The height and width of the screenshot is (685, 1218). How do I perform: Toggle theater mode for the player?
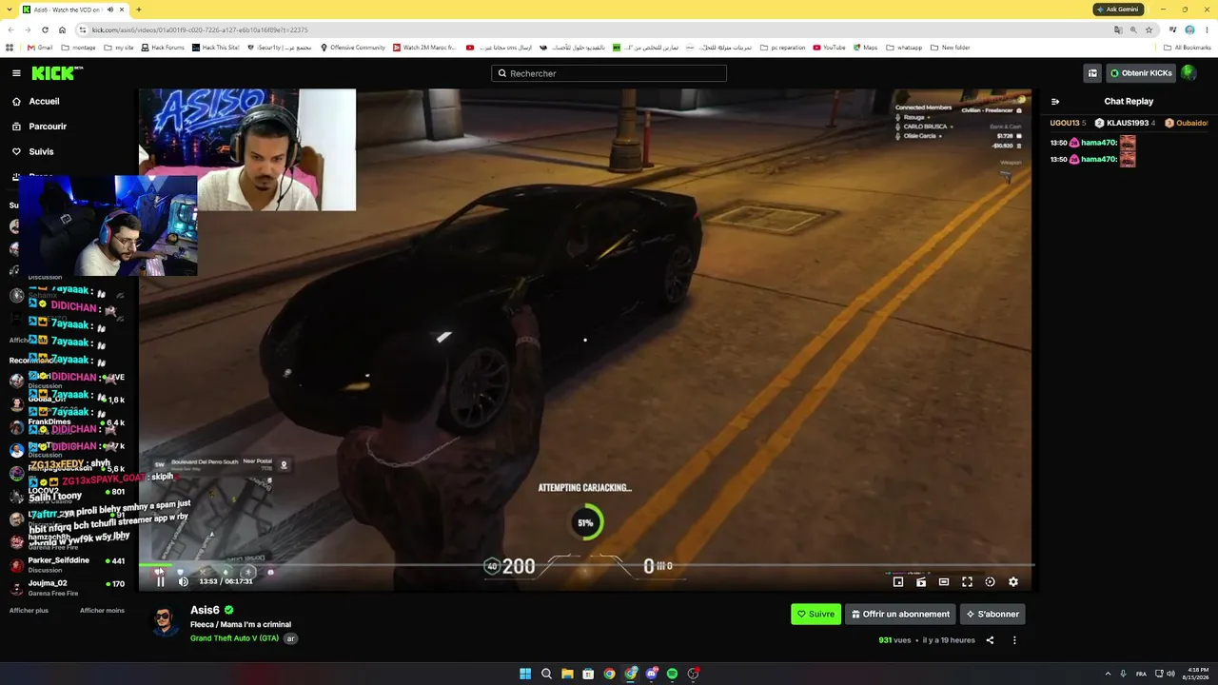(x=944, y=581)
